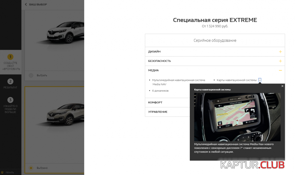Click the step 2 circle icon
Screen dimensions: 295x175
click(x=10, y=81)
